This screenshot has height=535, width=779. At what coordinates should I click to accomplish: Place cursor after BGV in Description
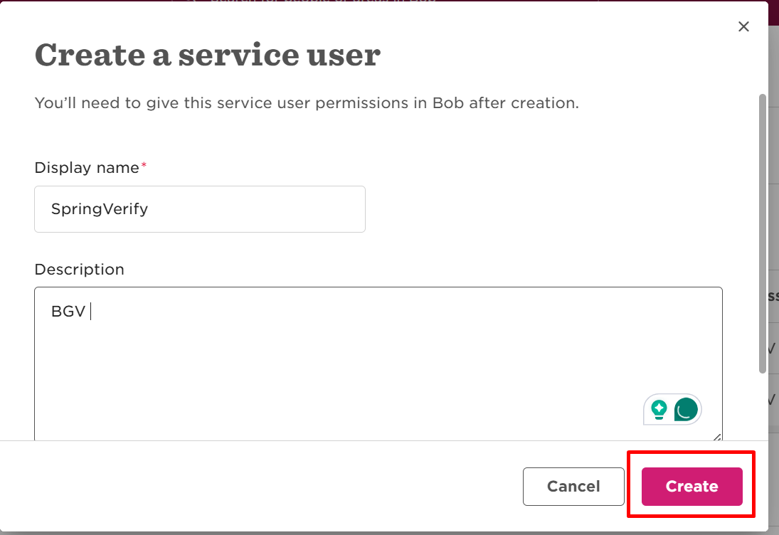pyautogui.click(x=87, y=312)
